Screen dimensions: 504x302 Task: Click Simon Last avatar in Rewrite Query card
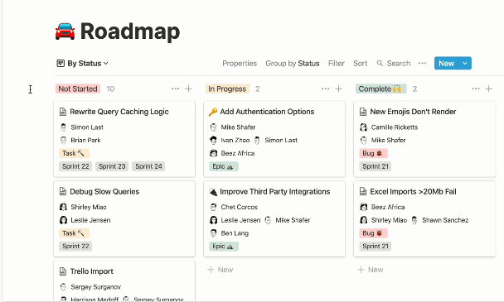tap(63, 127)
